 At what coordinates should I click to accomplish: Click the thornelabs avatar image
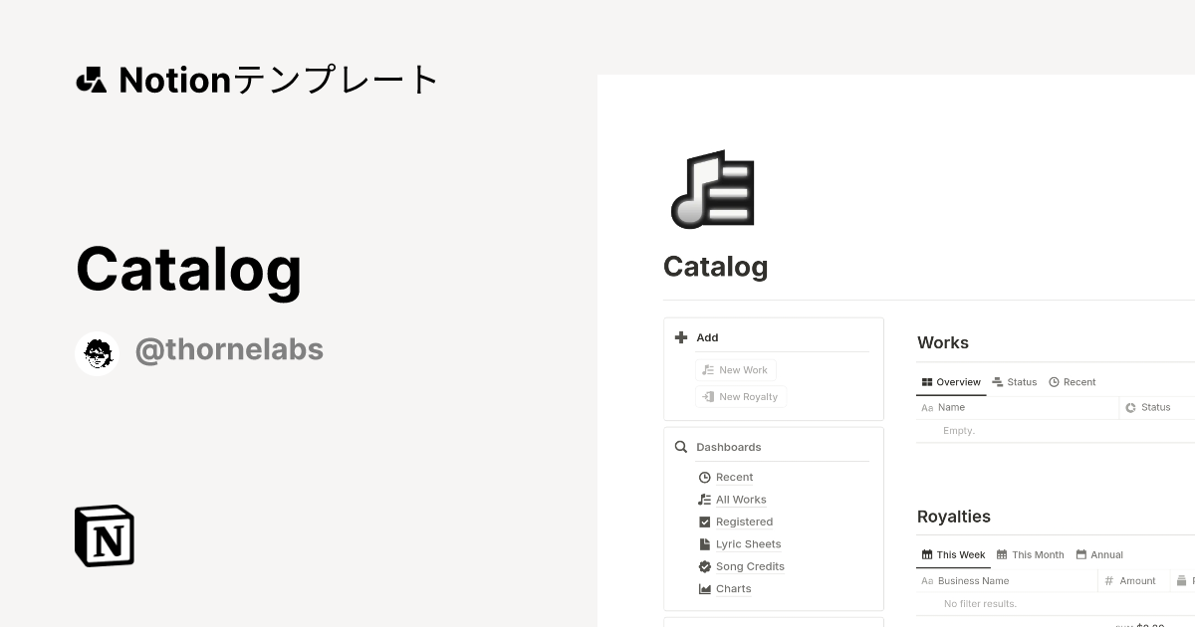(97, 352)
